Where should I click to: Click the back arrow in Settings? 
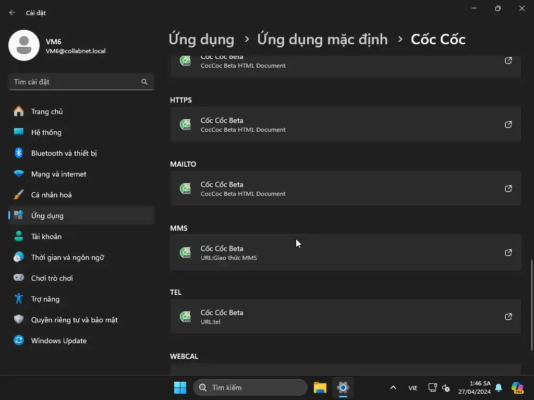(13, 12)
